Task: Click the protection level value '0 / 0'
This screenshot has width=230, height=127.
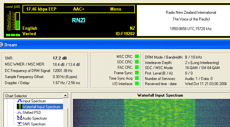Action: [x=189, y=73]
